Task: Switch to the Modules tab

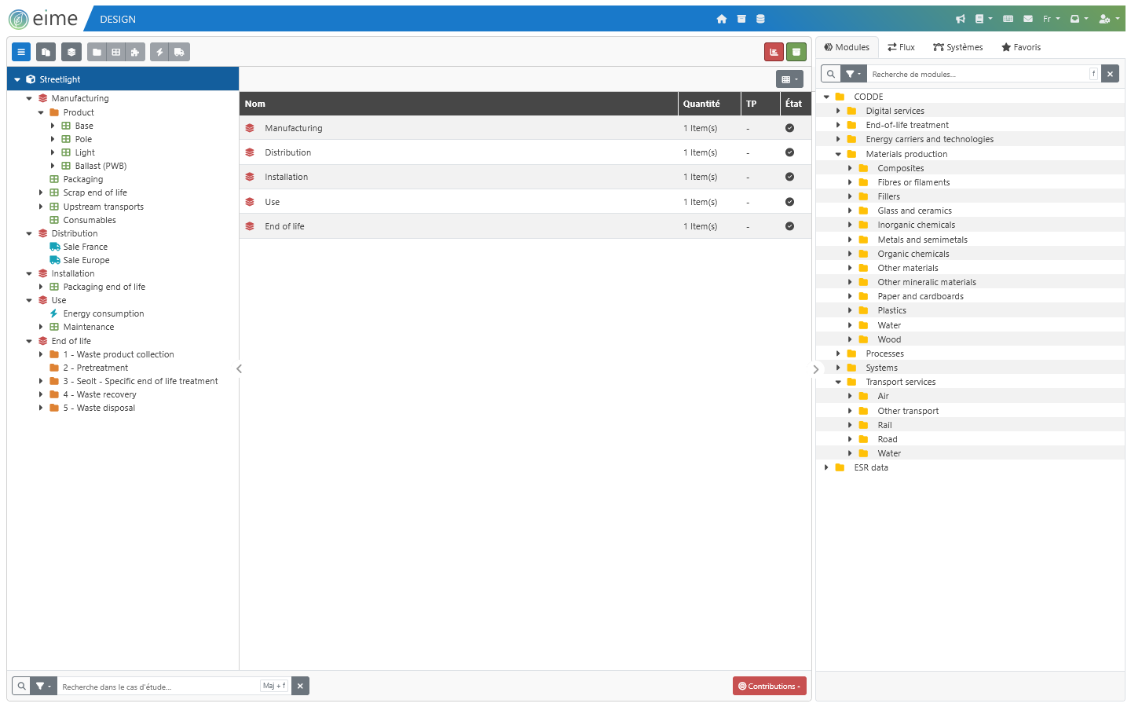Action: tap(847, 47)
